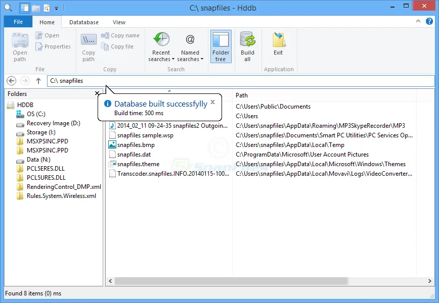Switch to the View ribbon tab
Image resolution: width=439 pixels, height=303 pixels.
pyautogui.click(x=119, y=22)
